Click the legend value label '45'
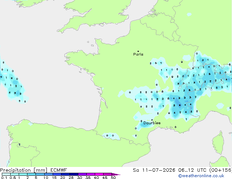Image resolution: width=232 pixels, height=179 pixels. [105, 178]
